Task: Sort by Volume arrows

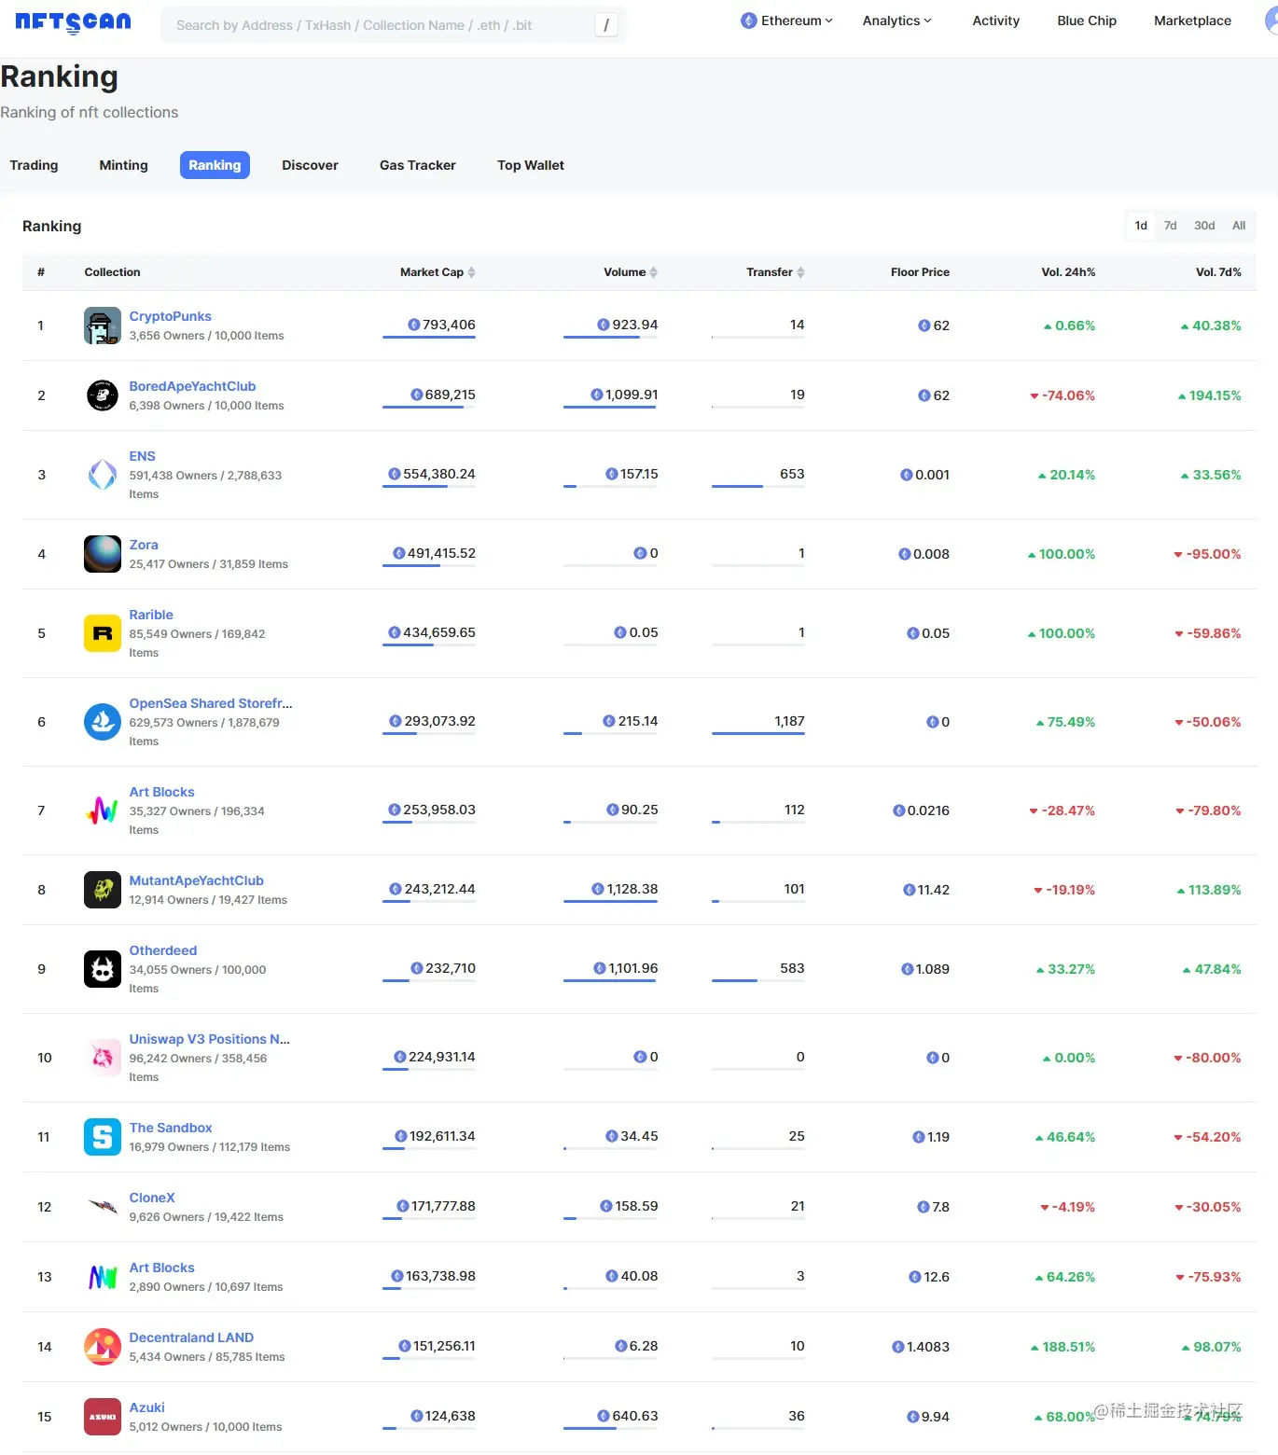Action: 654,272
